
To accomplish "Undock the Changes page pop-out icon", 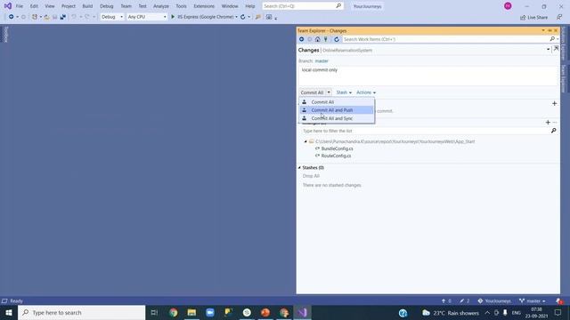I will [x=556, y=49].
